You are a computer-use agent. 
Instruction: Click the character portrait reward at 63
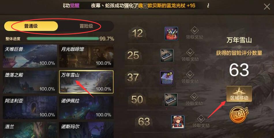[178, 122]
